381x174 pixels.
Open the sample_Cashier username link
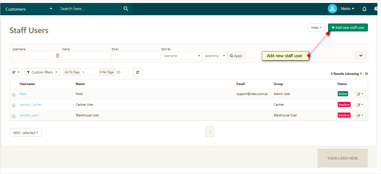point(31,105)
